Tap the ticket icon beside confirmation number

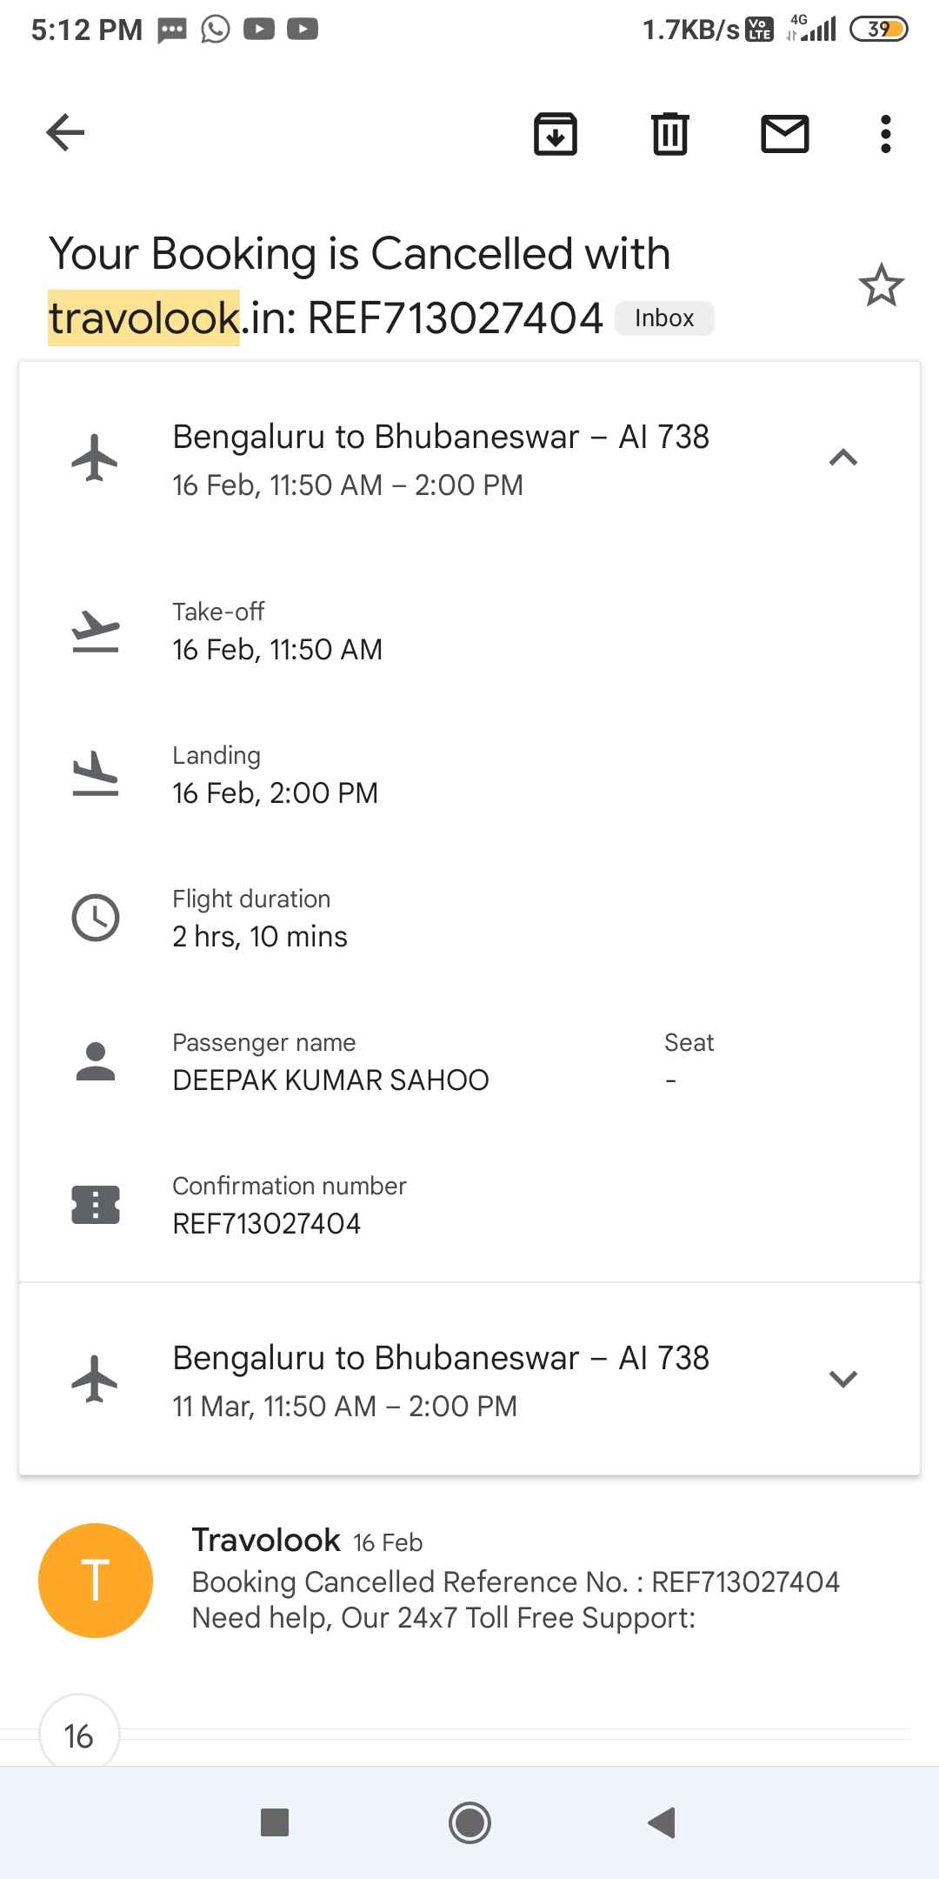96,1205
